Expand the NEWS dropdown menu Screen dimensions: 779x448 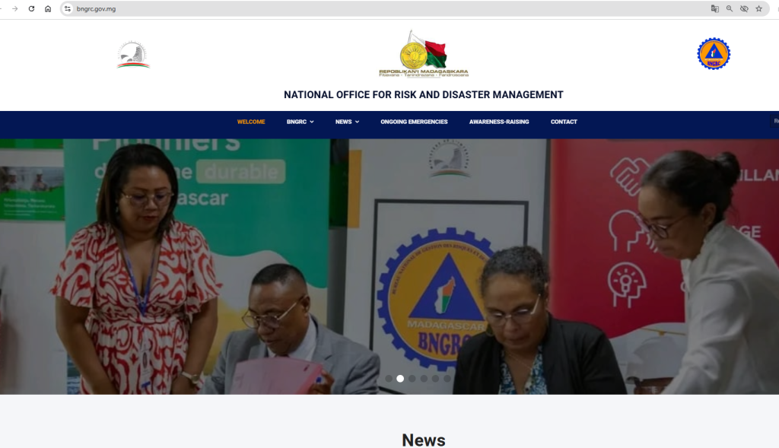coord(347,122)
